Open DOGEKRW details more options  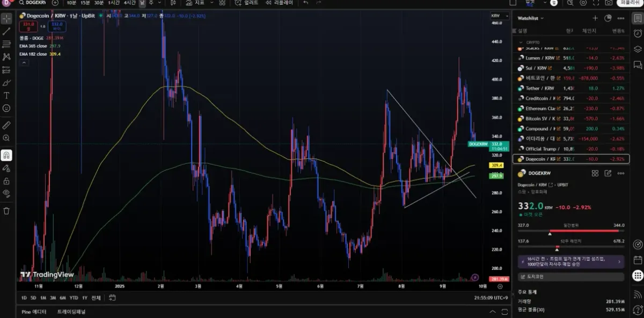621,173
